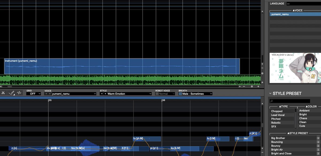Select yumemi_nemu in the voice list
Image resolution: width=321 pixels, height=156 pixels.
click(x=295, y=14)
